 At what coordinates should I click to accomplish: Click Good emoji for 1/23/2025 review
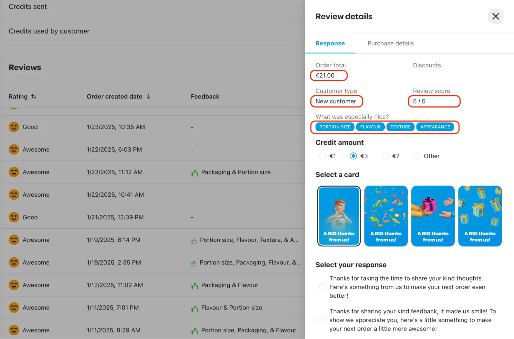point(14,127)
